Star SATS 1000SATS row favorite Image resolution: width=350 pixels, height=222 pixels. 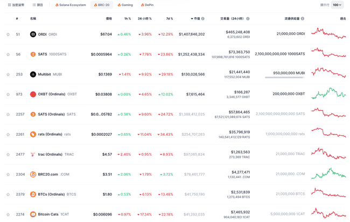(x=8, y=54)
